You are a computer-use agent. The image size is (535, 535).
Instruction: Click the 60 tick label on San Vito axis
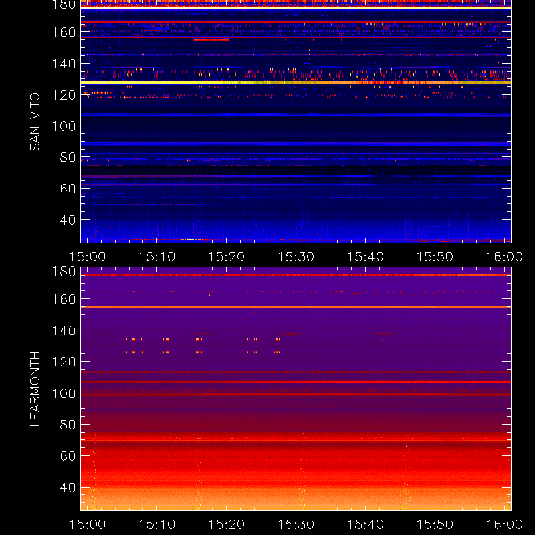coord(68,189)
